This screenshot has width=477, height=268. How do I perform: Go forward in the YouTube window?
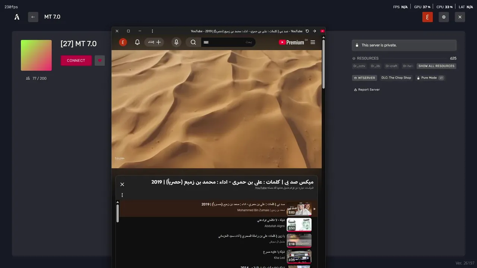click(x=315, y=31)
